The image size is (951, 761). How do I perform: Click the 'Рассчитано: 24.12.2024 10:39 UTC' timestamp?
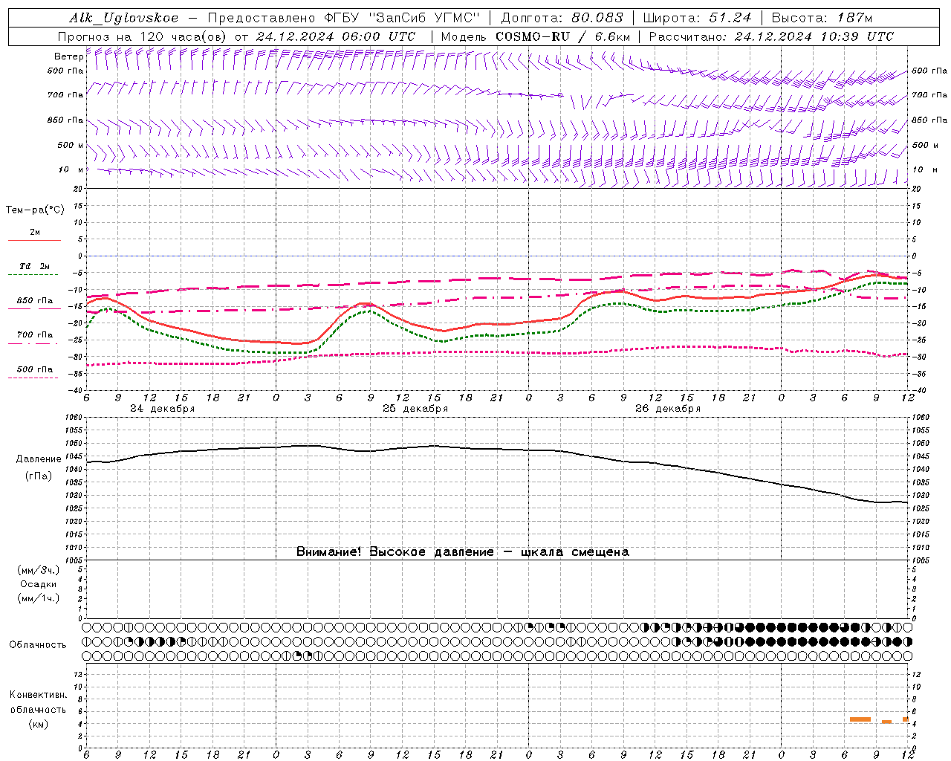[x=771, y=36]
